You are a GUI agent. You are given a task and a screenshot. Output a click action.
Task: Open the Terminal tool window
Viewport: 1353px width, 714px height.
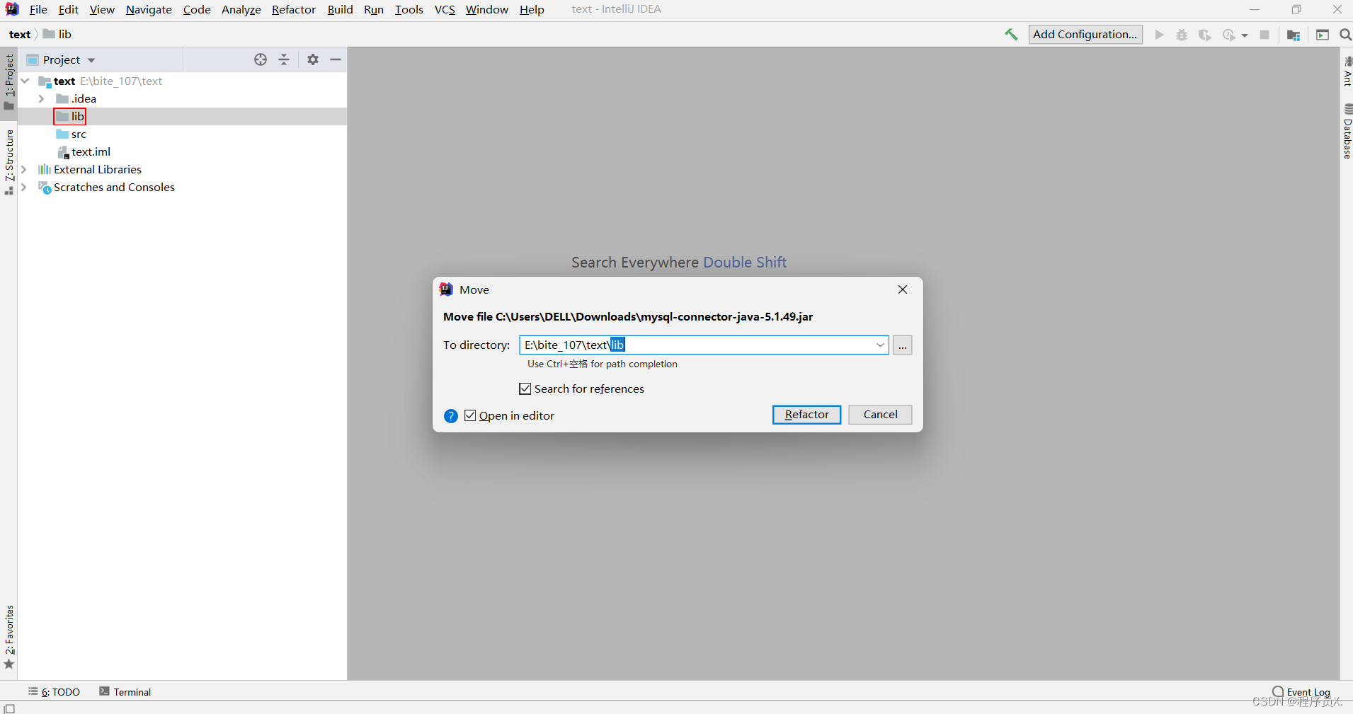point(125,691)
